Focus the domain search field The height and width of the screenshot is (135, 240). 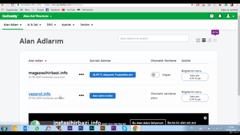[153, 38]
